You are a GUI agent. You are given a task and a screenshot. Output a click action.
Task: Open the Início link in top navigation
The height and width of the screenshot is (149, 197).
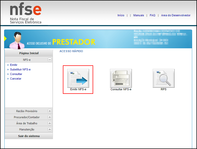121,15
